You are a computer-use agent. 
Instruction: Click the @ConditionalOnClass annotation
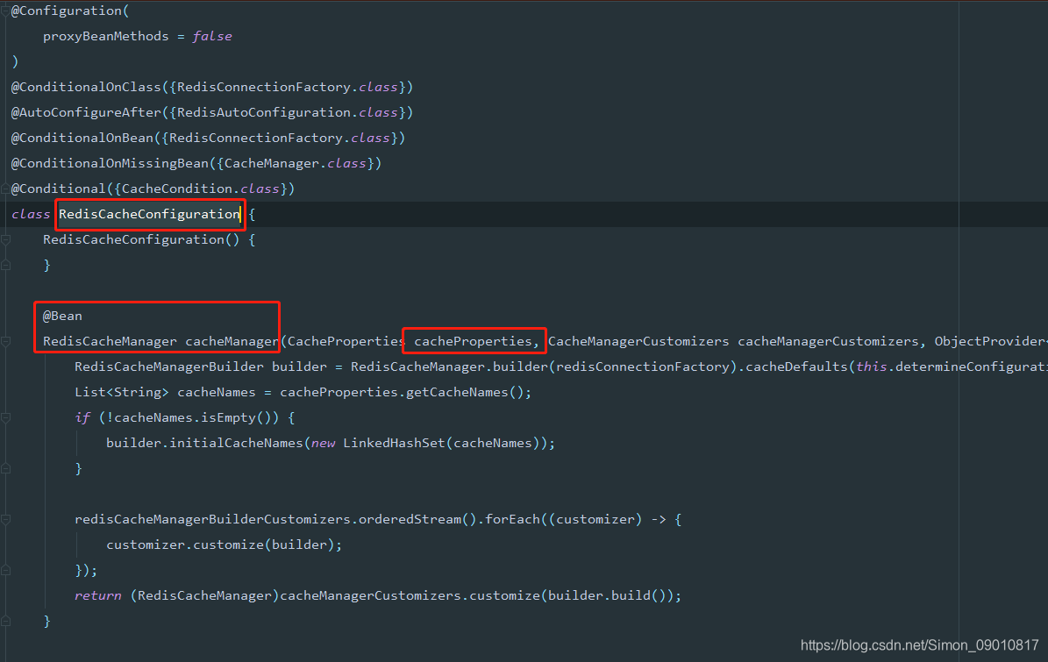click(x=86, y=87)
